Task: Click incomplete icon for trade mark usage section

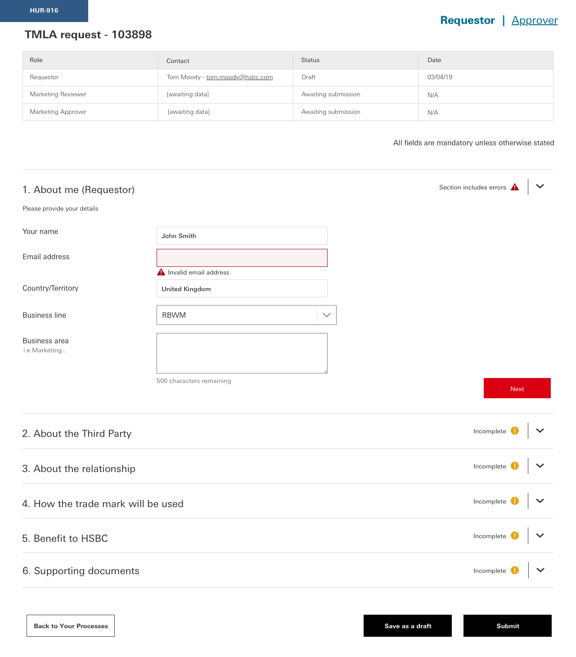Action: click(x=515, y=501)
